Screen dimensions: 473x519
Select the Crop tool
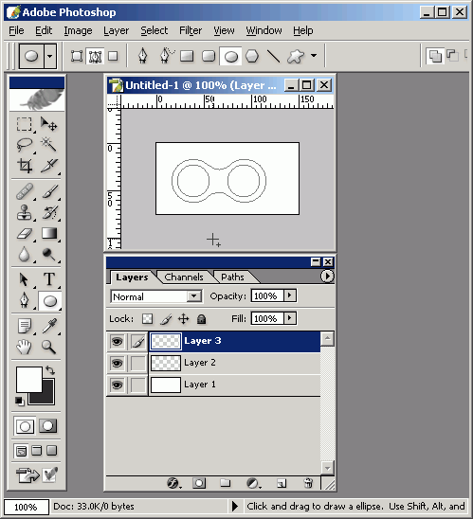click(25, 165)
